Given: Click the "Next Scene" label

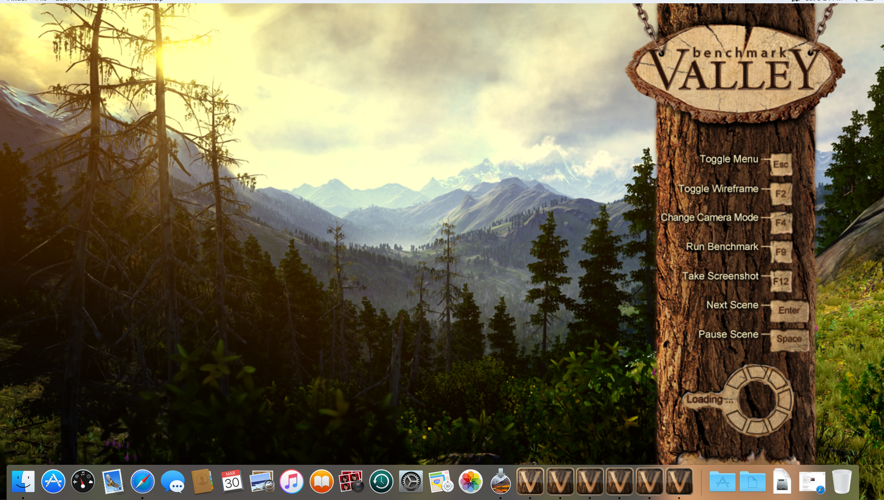Looking at the screenshot, I should click(732, 305).
